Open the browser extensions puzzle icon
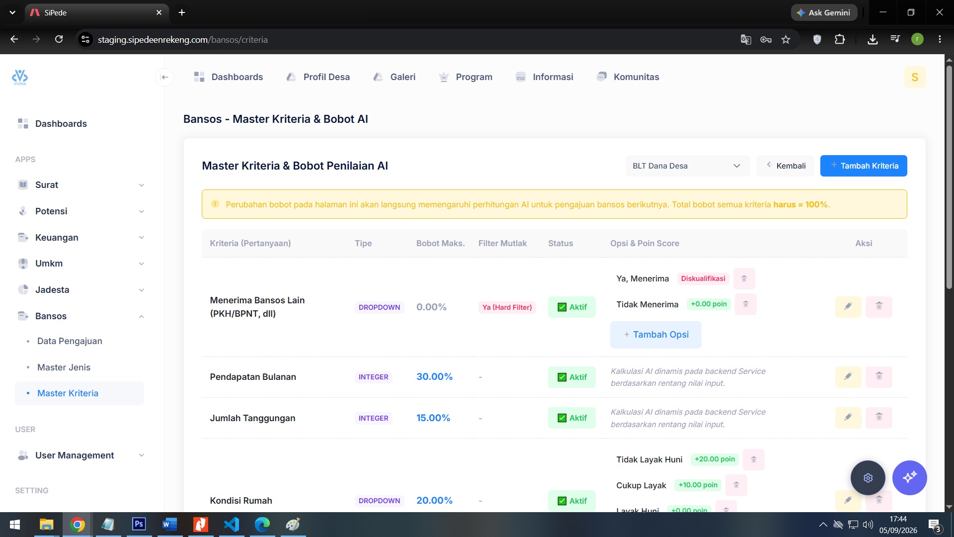Screen dimensions: 954x537 [840, 39]
